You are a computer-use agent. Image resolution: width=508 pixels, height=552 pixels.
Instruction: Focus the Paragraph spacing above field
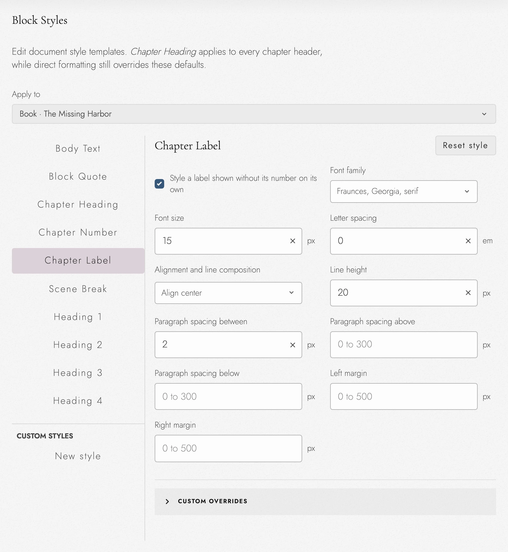click(x=404, y=345)
